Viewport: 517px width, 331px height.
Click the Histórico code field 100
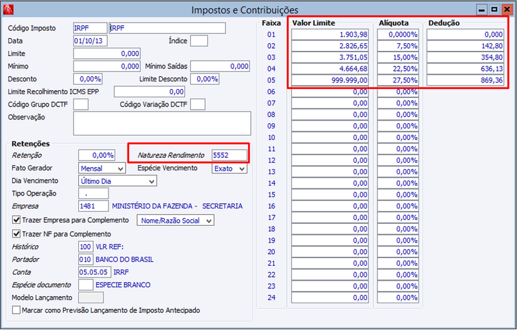click(86, 246)
